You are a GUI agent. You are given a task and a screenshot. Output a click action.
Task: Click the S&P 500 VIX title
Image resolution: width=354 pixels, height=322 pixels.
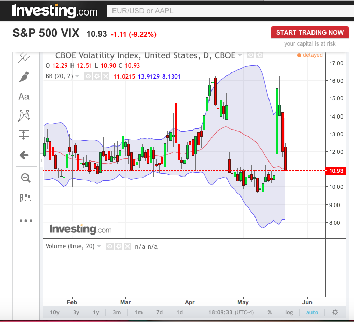pos(46,33)
